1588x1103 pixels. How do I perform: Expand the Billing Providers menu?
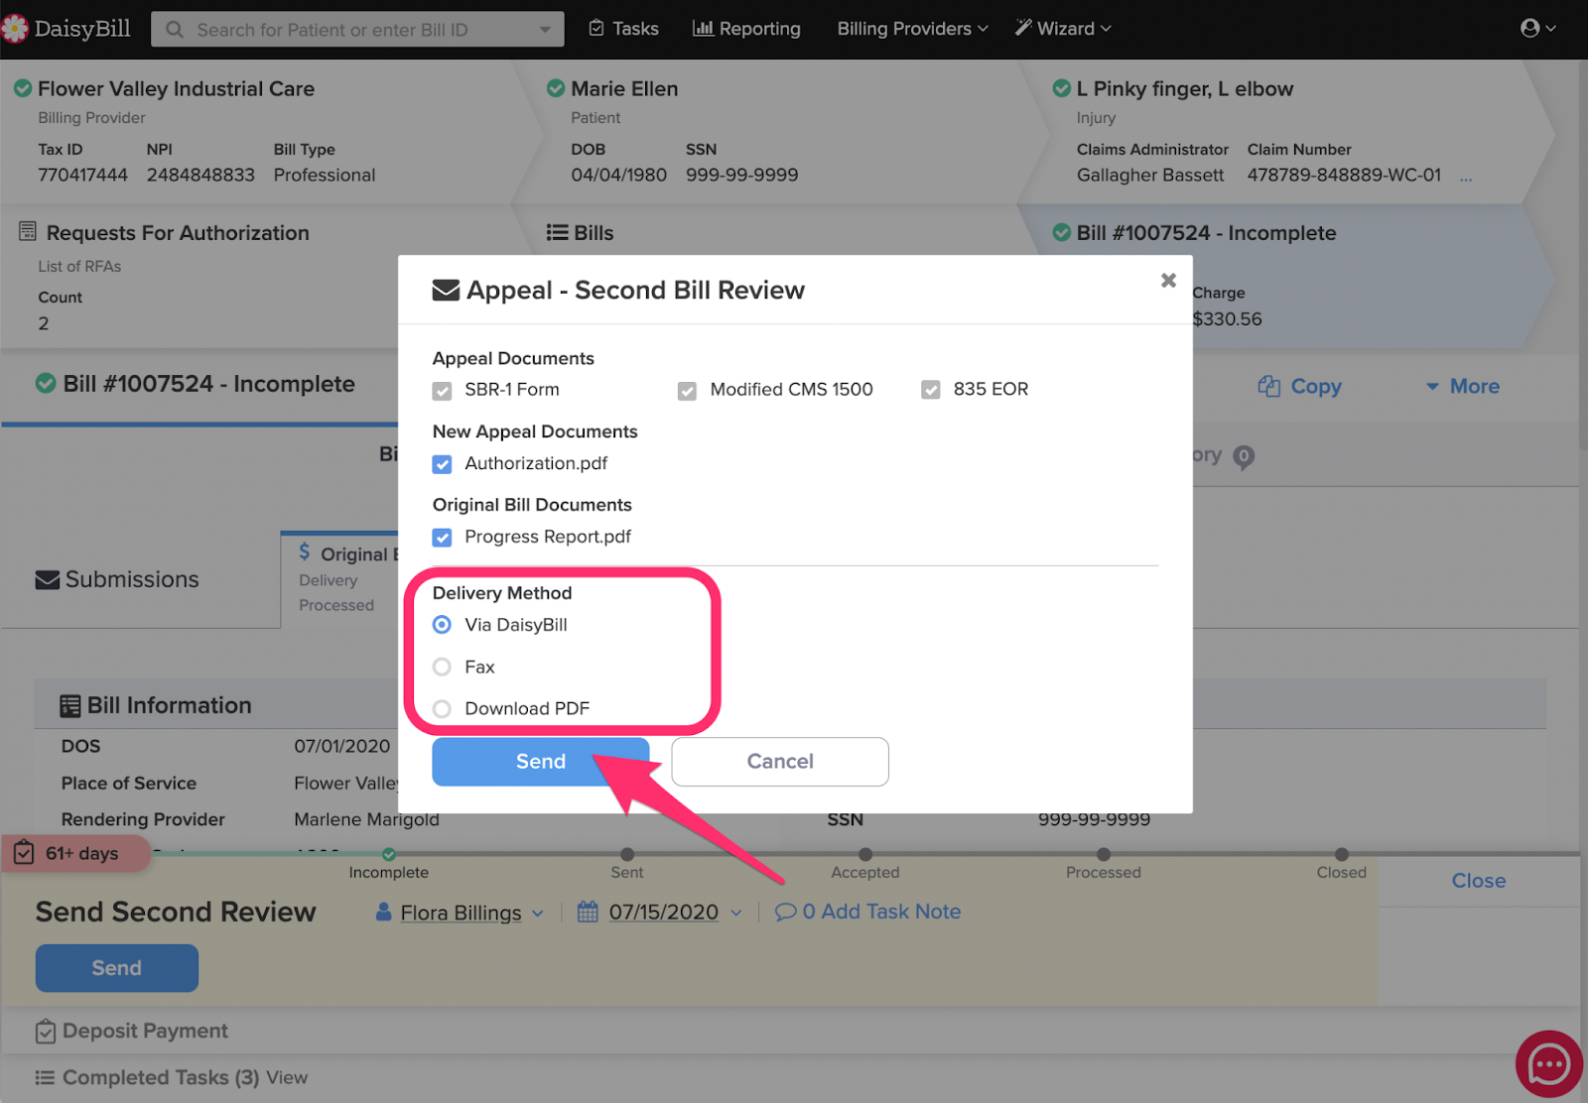pyautogui.click(x=913, y=29)
